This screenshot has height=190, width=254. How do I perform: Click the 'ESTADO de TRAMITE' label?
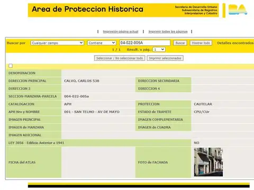click(155, 112)
